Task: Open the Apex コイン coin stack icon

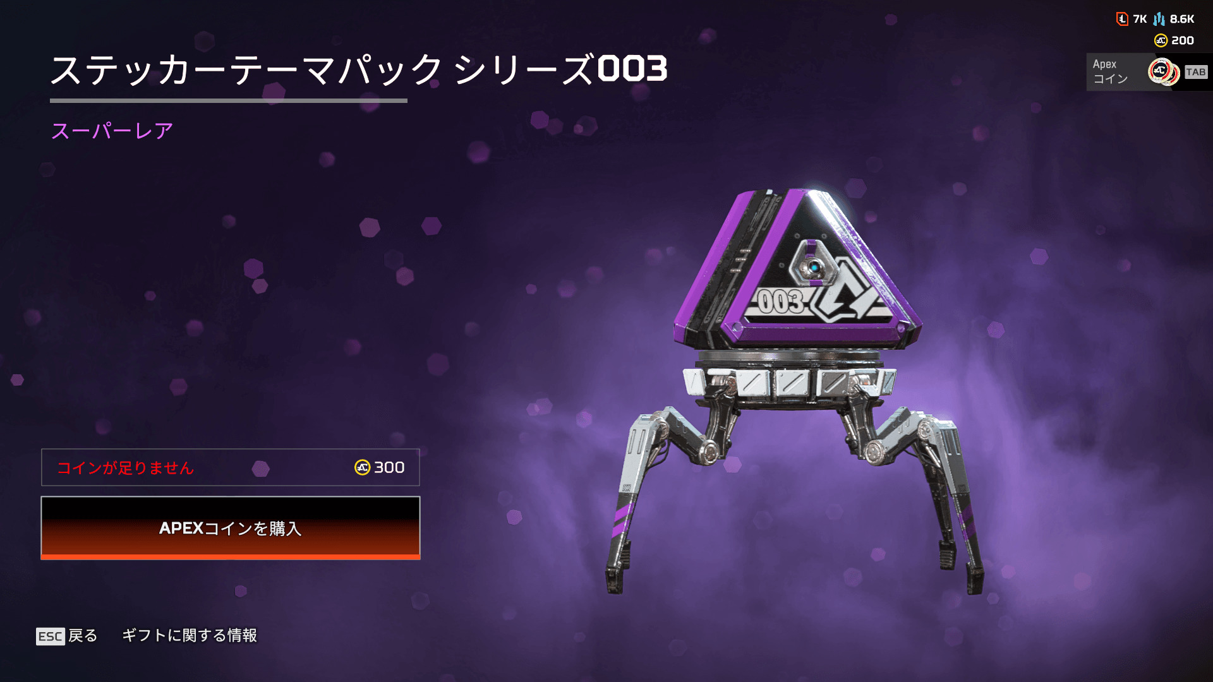Action: (1164, 72)
